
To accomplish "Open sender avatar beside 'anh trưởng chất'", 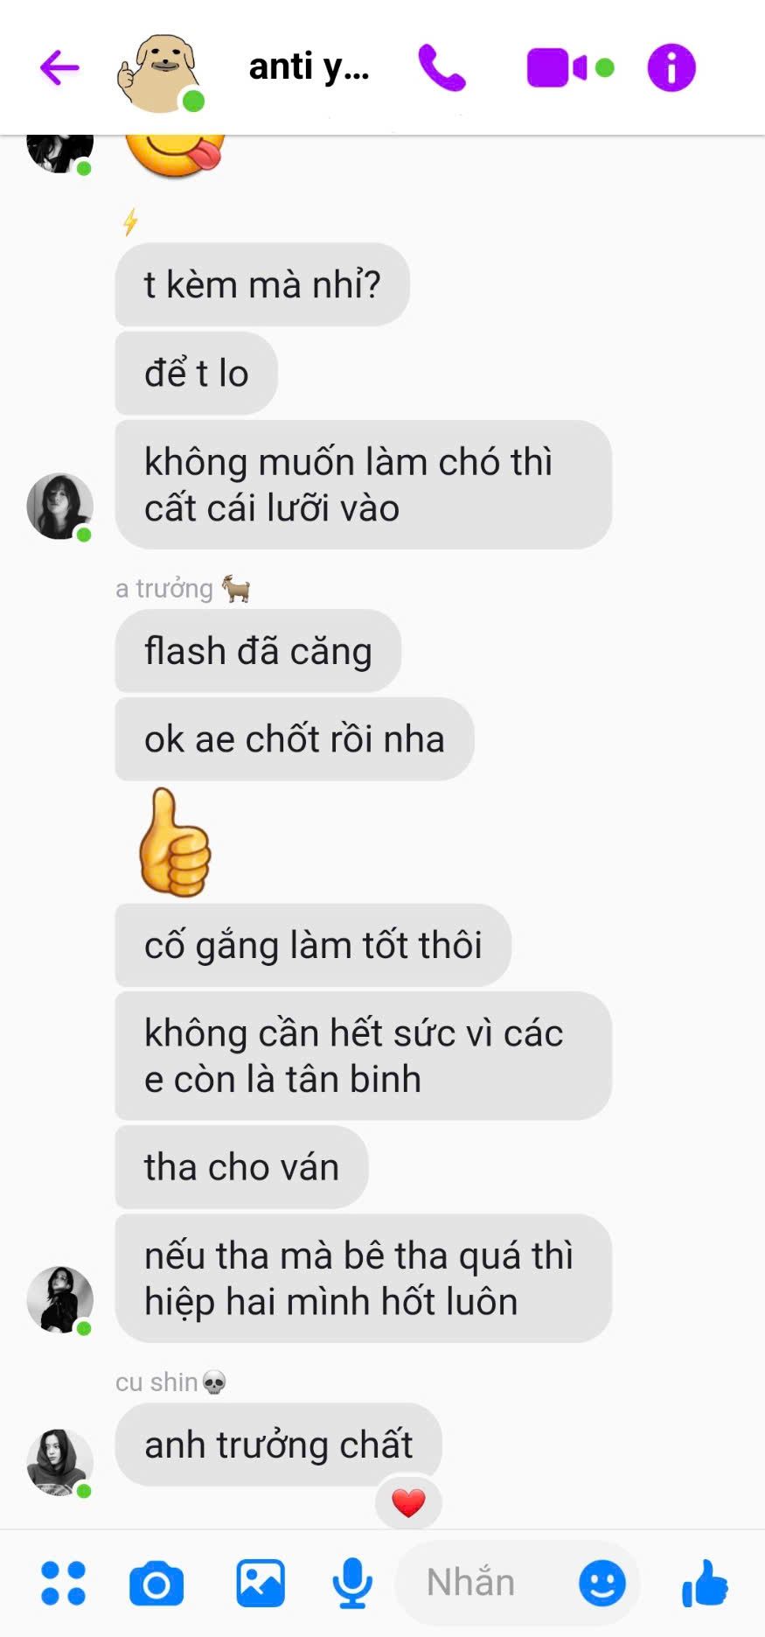I will (60, 1462).
